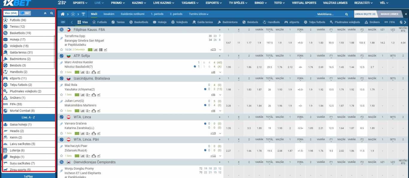Collapse bet slip panel with double arrow
The height and width of the screenshot is (178, 409).
tap(406, 14)
